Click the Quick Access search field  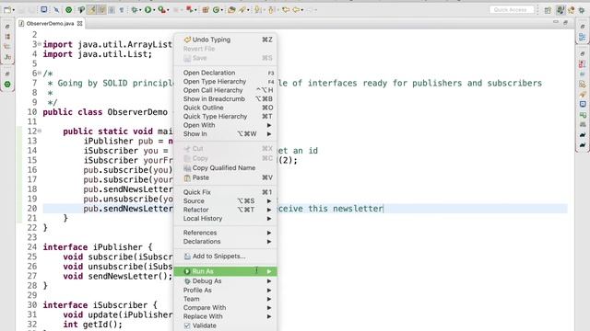click(x=512, y=10)
